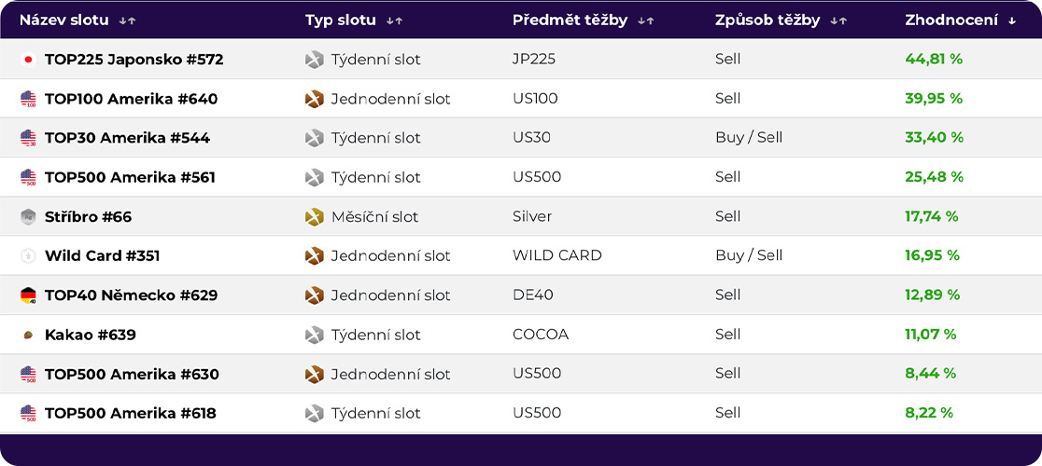Click the COCOA asset cell
Image resolution: width=1042 pixels, height=466 pixels.
[x=541, y=334]
